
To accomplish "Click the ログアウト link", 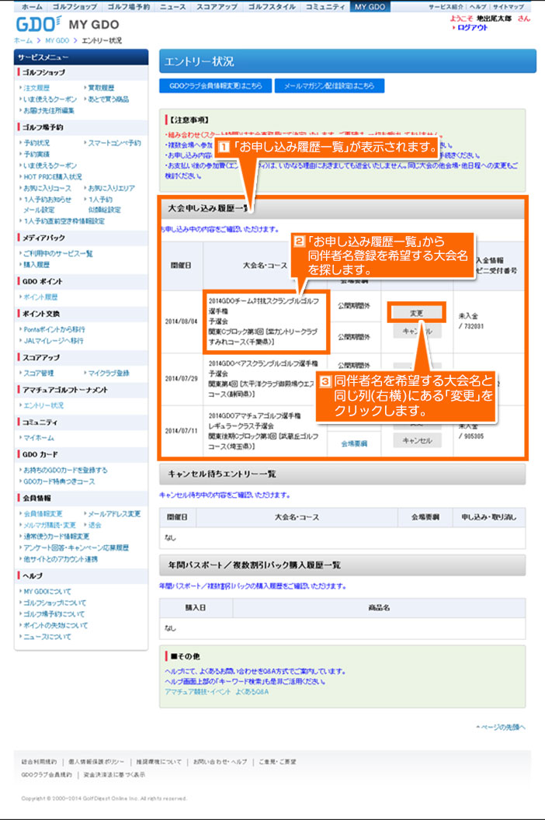I will (x=472, y=28).
